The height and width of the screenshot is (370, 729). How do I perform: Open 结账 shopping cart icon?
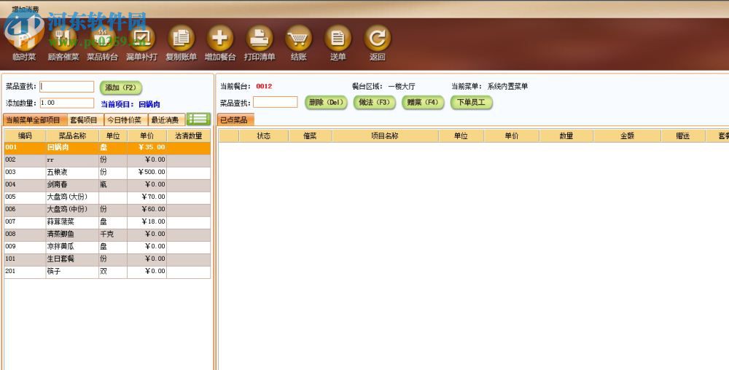(298, 39)
